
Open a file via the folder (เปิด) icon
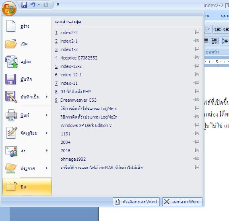11,43
